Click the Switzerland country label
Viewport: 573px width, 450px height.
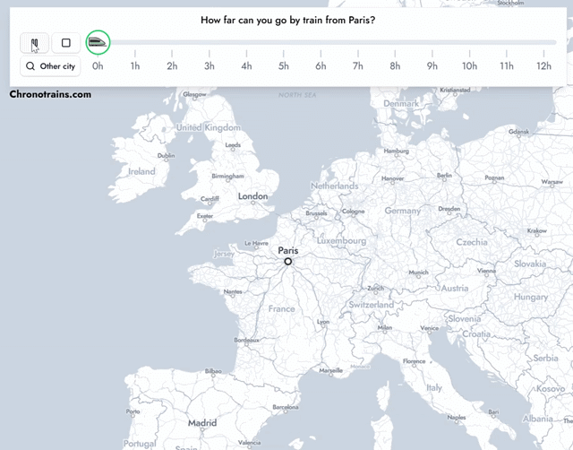tap(371, 305)
